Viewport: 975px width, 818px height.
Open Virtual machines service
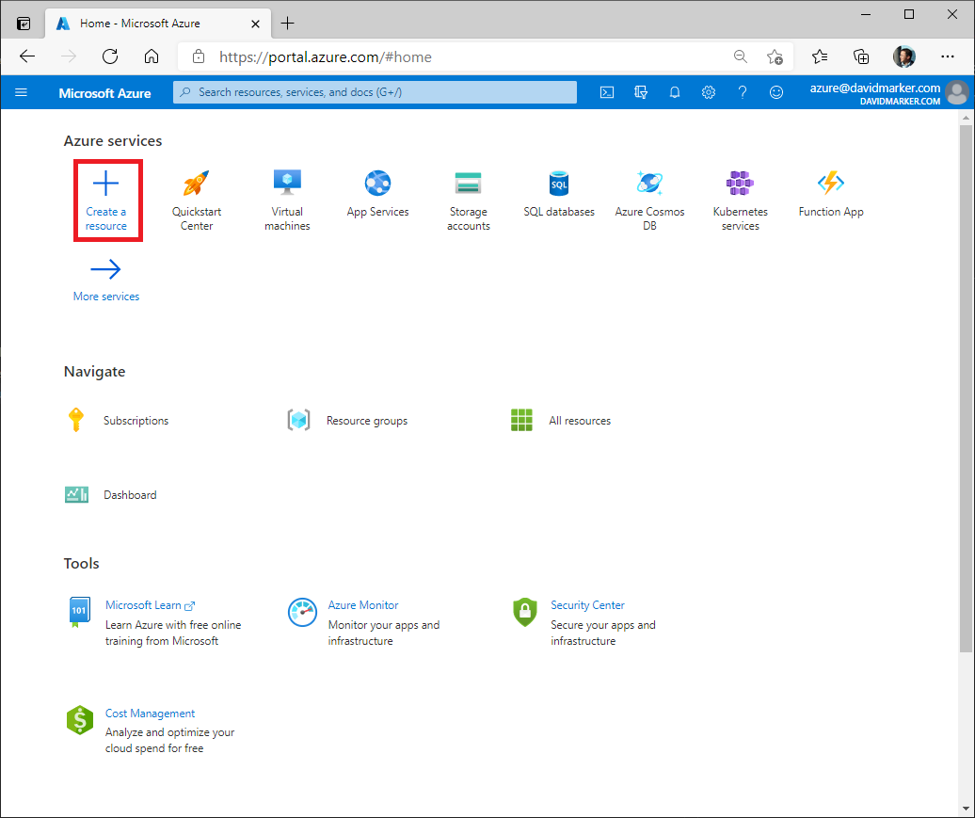tap(287, 200)
